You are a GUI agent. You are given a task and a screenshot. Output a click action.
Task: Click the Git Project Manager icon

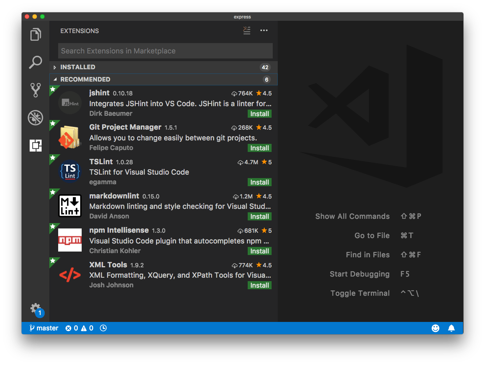70,137
